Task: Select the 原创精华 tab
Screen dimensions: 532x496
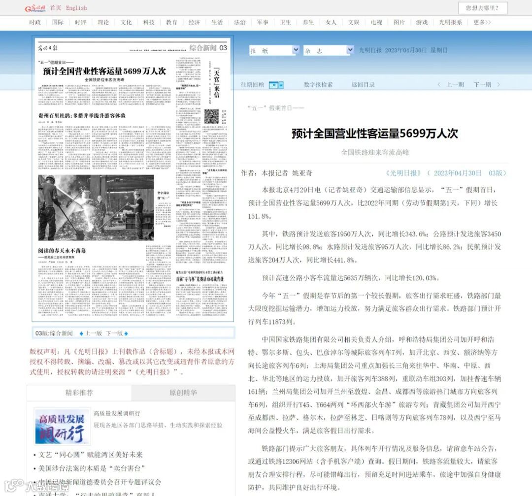Action: pos(183,393)
